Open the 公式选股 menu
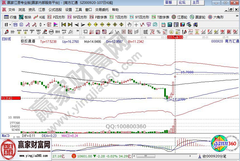This screenshot has height=161, width=240. (55, 10)
